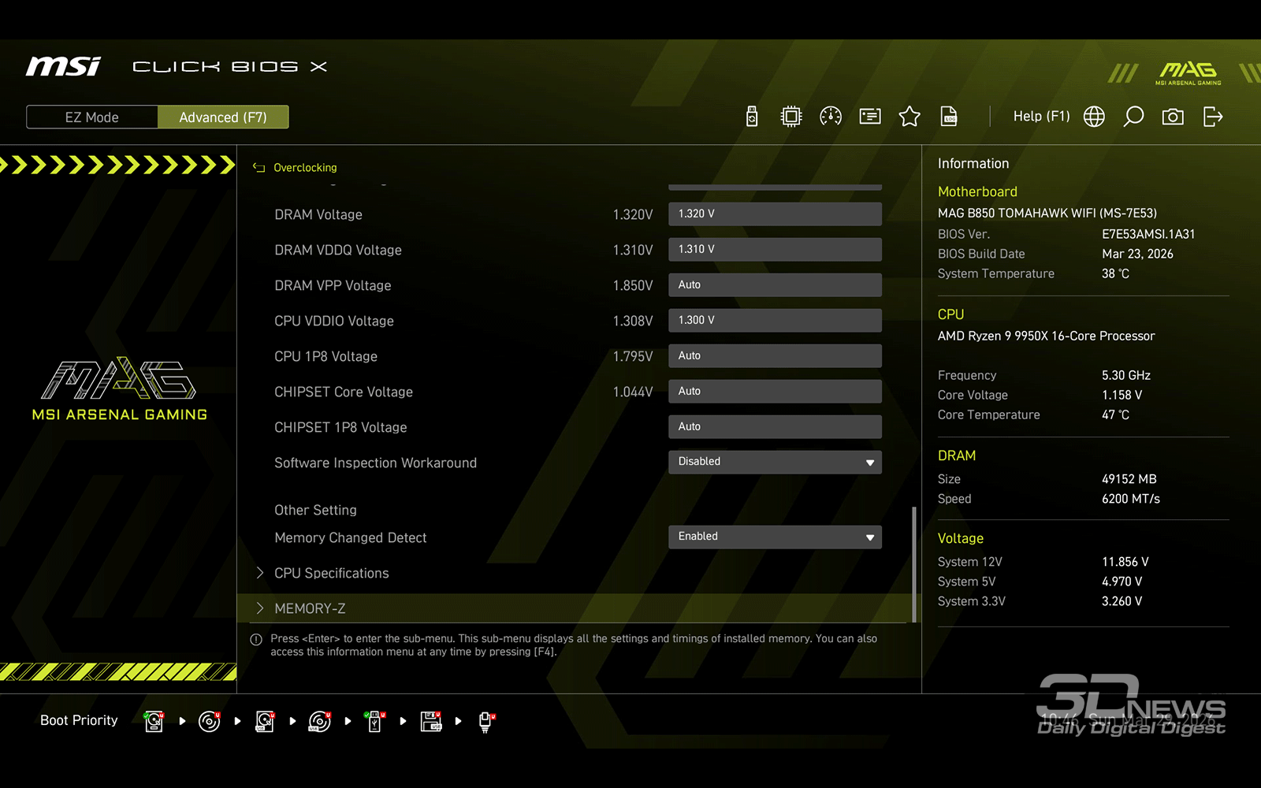This screenshot has height=788, width=1261.
Task: Switch to EZ Mode tab
Action: click(92, 117)
